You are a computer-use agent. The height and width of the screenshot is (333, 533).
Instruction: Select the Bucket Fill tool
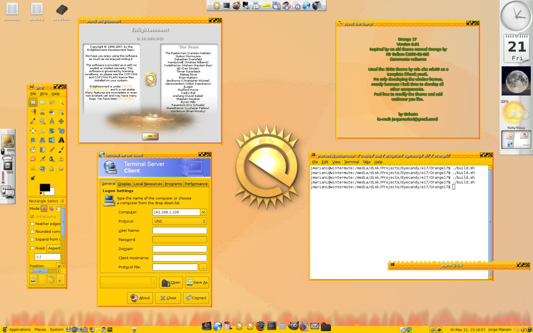(33, 149)
